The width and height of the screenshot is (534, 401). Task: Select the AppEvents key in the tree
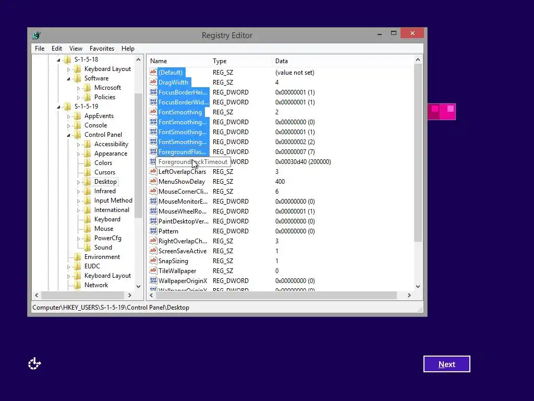[99, 115]
